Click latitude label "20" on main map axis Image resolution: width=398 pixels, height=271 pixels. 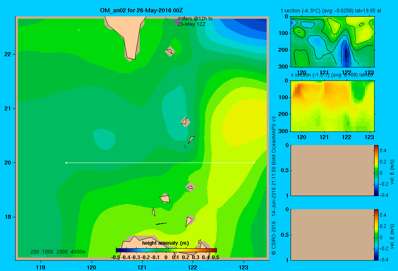point(8,163)
